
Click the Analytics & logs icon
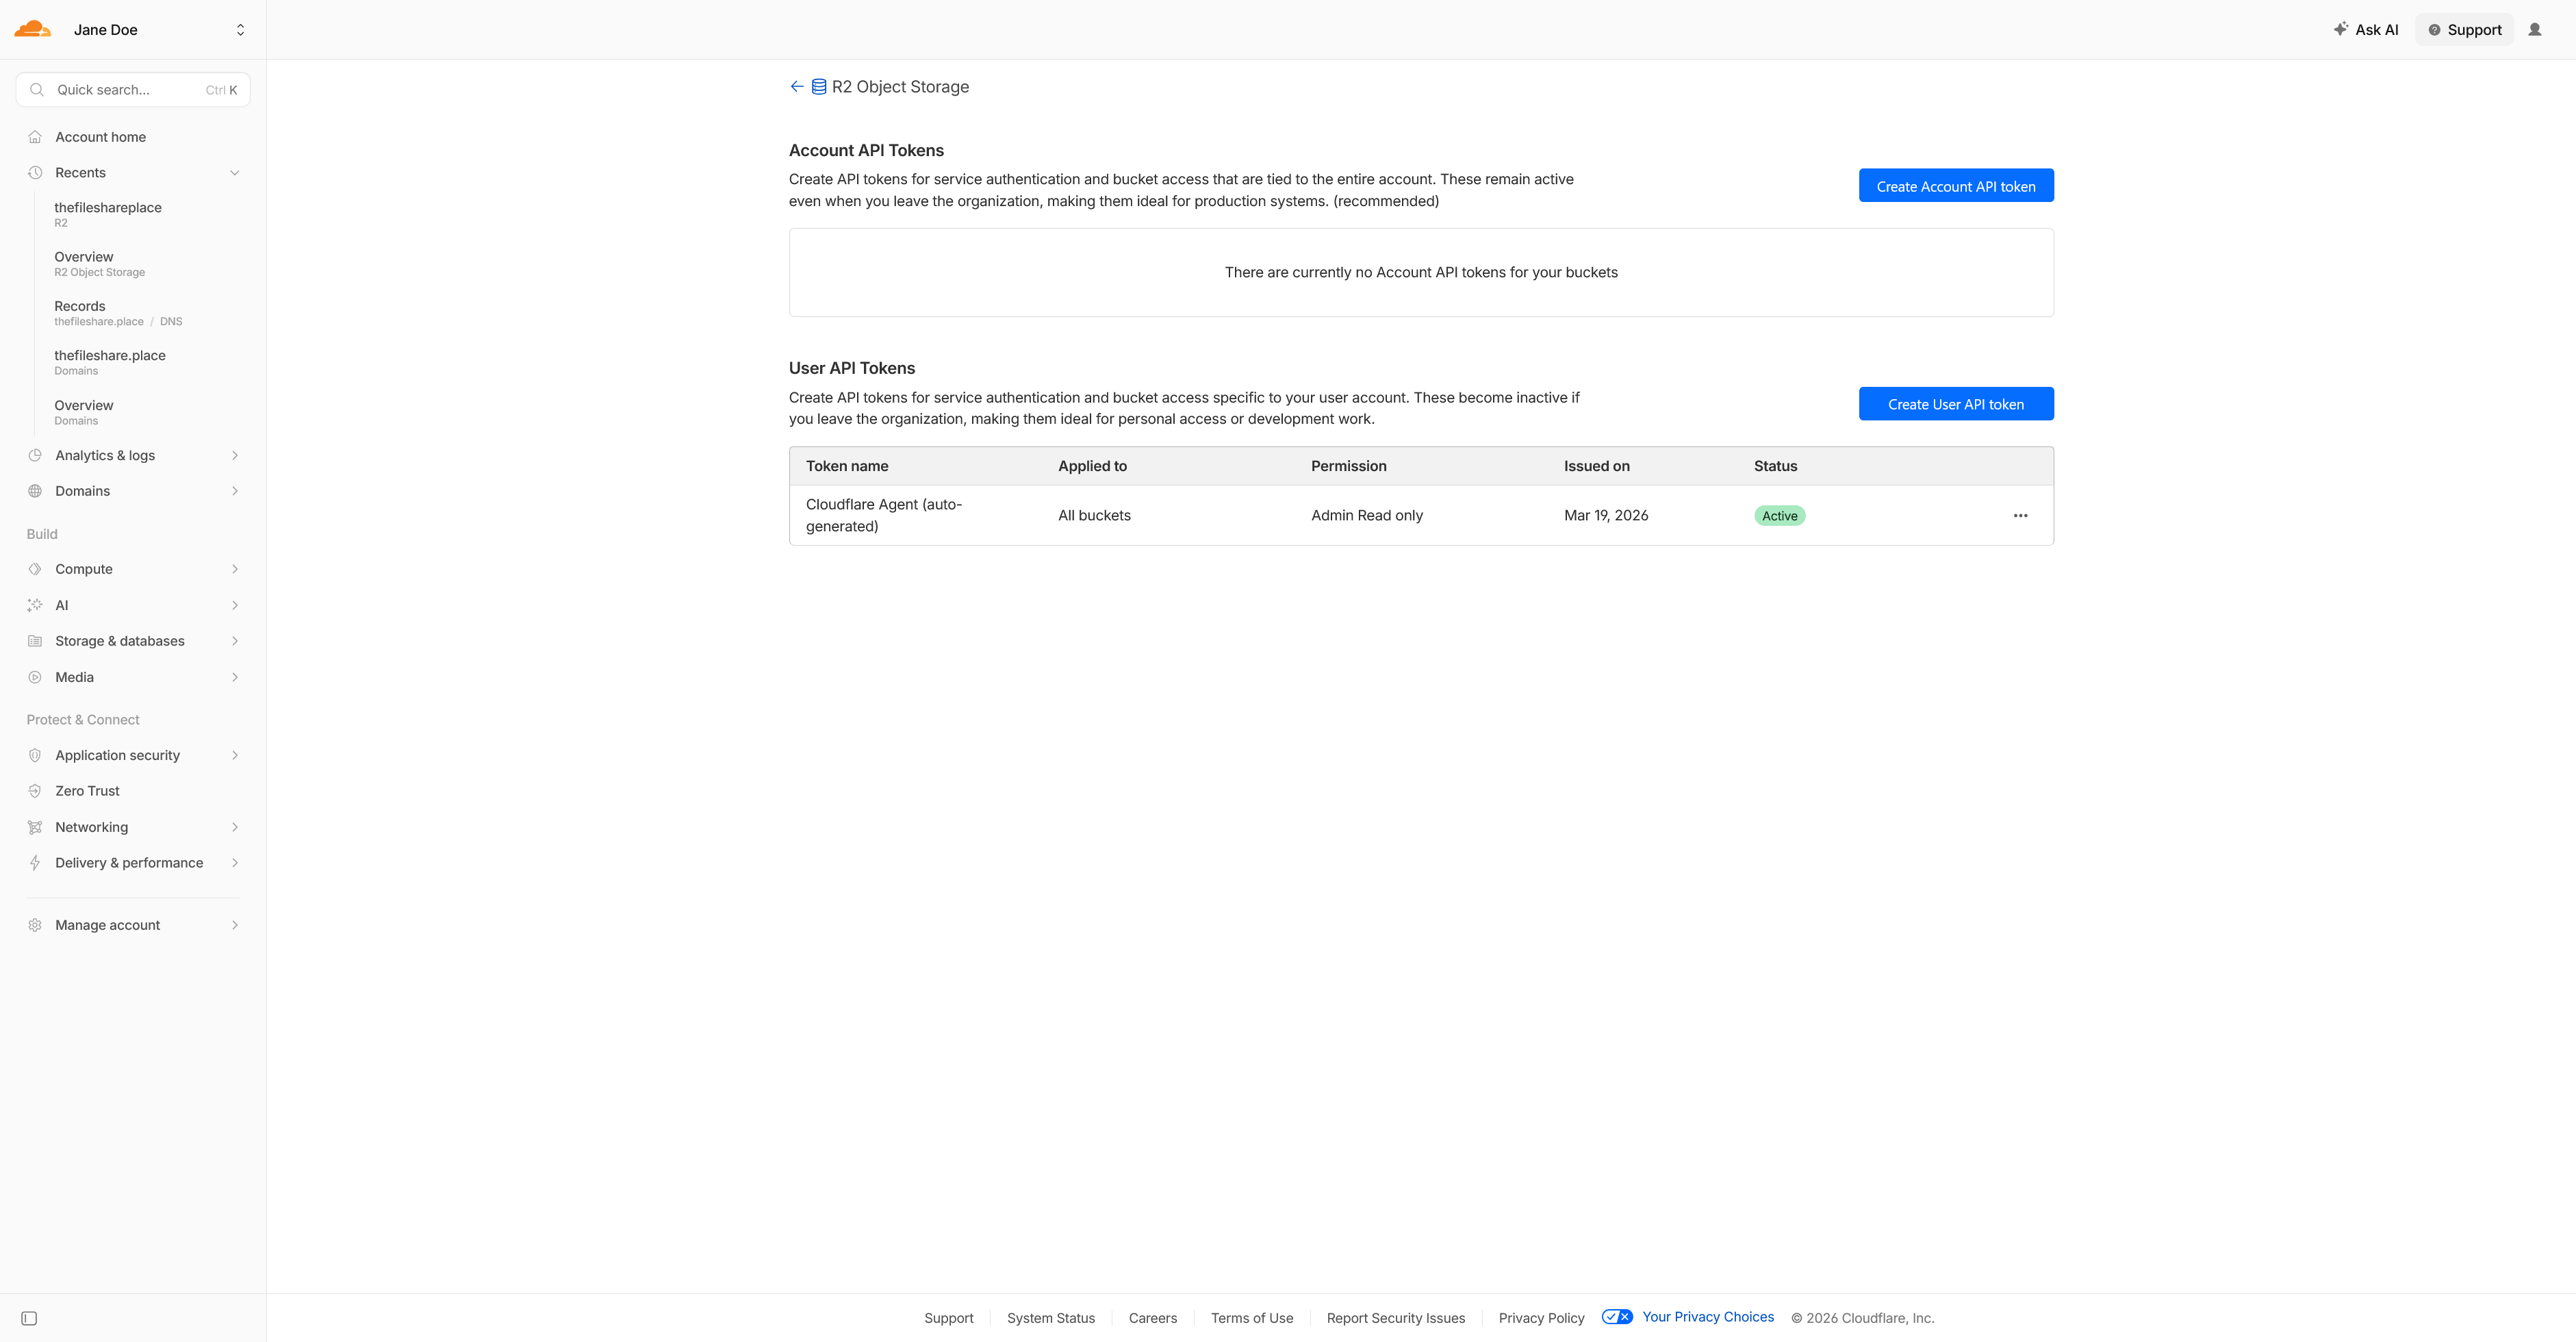point(35,455)
